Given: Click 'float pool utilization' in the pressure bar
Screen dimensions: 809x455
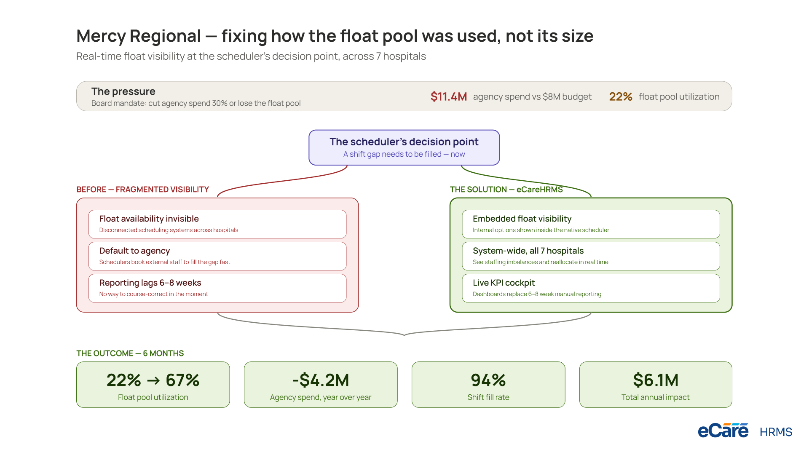Looking at the screenshot, I should click(679, 97).
